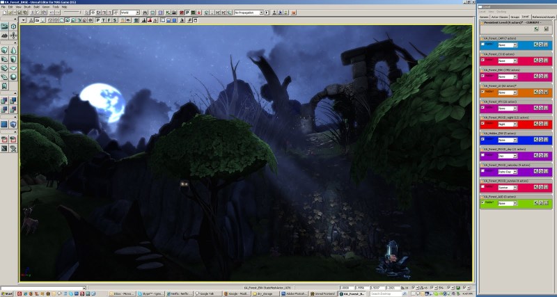Click the Windows Start button

7,294
